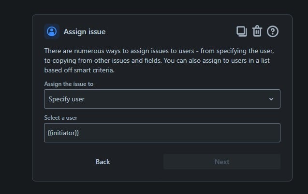
Task: Open the 'Assign the issue to' dropdown
Action: 162,99
